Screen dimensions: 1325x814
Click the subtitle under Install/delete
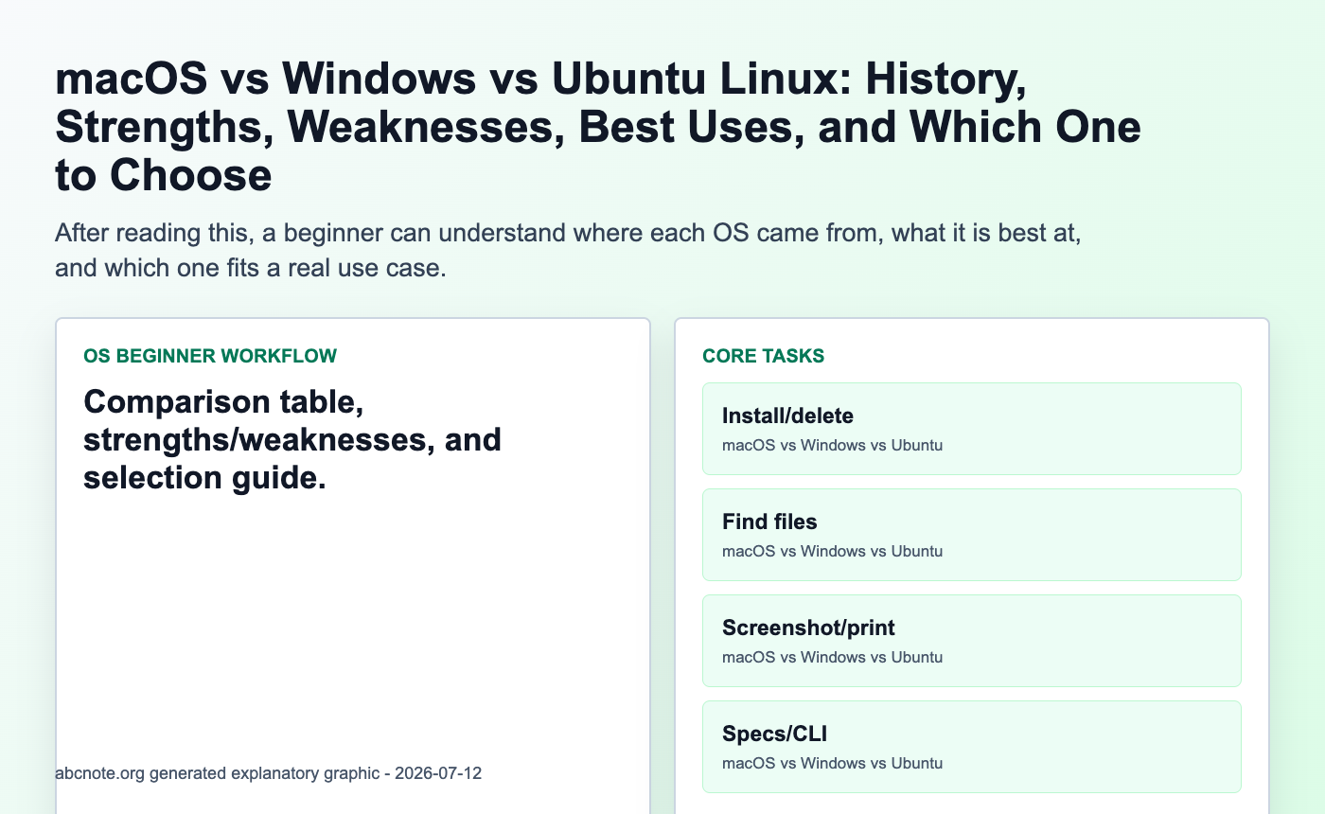(832, 445)
